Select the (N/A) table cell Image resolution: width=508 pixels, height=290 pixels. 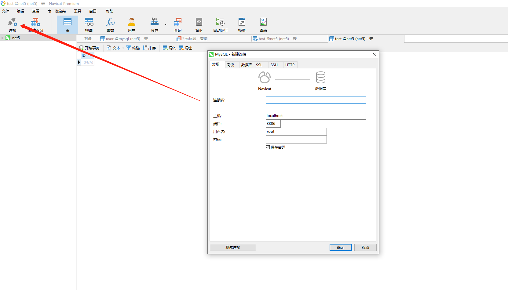point(88,62)
